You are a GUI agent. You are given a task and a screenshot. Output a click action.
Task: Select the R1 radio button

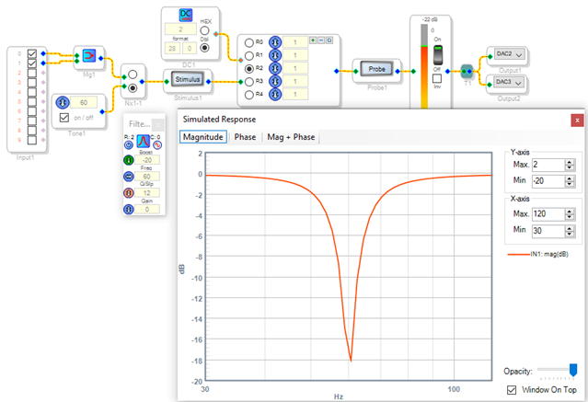pyautogui.click(x=249, y=56)
